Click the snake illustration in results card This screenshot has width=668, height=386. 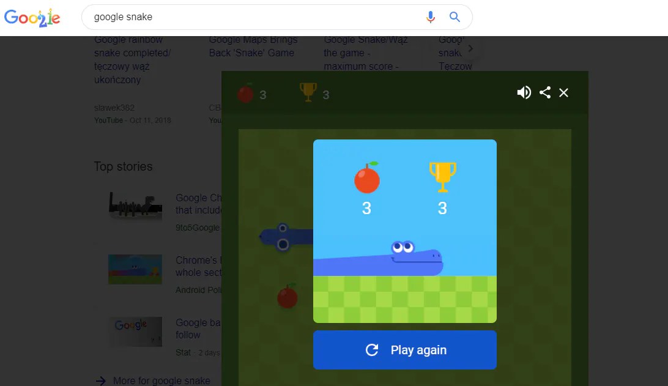point(378,258)
